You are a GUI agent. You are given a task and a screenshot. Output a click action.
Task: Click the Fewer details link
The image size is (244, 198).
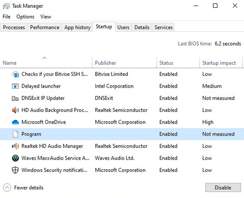pyautogui.click(x=29, y=187)
